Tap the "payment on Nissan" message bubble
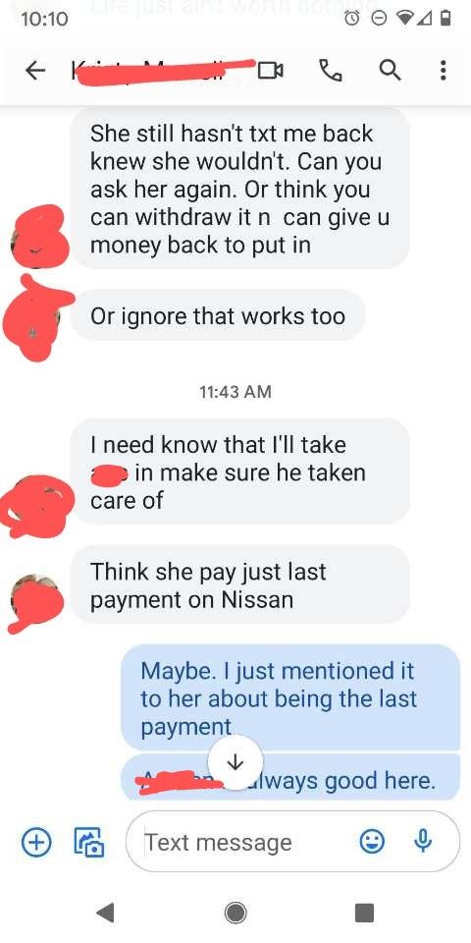 point(240,585)
